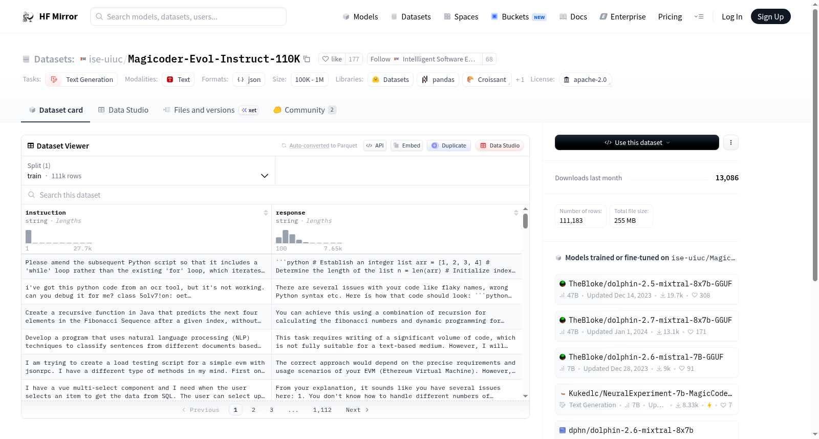Screen dimensions: 819x439
Task: Open Datasets in the top navigation
Action: [411, 17]
